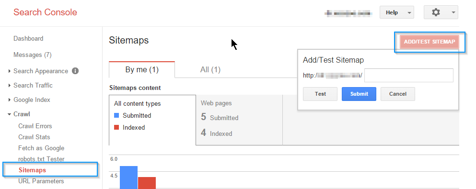Collapse the Crawl section
Viewport: 476px width, 189px height.
(x=10, y=114)
